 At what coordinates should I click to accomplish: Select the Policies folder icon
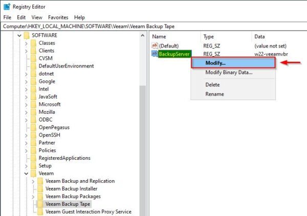[x=33, y=150]
